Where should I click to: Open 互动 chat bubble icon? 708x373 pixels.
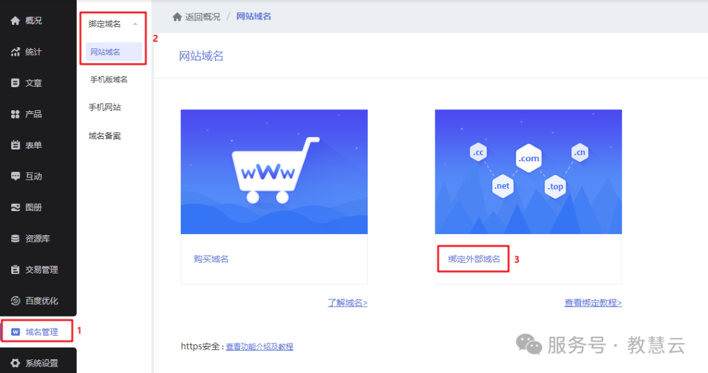[x=16, y=176]
